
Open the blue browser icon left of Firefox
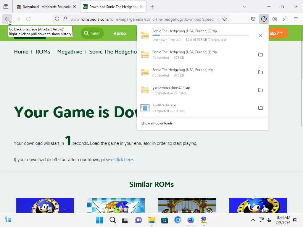(x=178, y=220)
